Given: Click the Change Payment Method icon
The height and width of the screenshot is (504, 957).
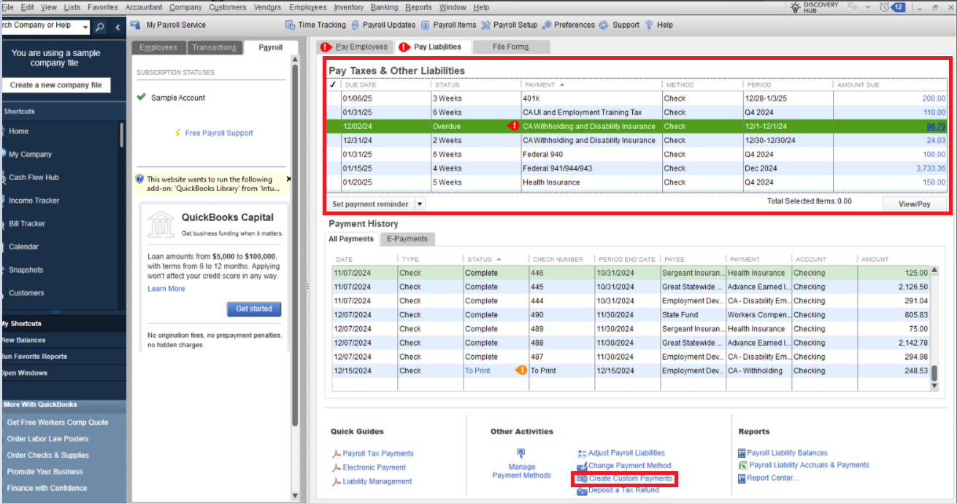Looking at the screenshot, I should point(582,466).
